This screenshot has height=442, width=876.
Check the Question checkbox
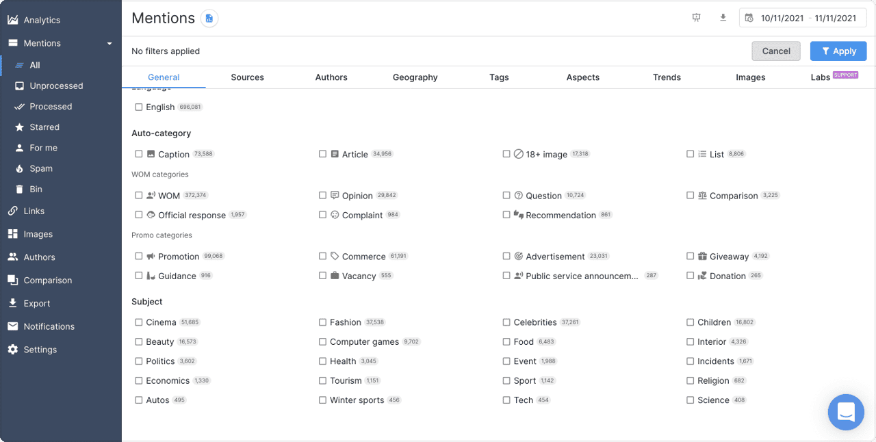[x=506, y=195]
